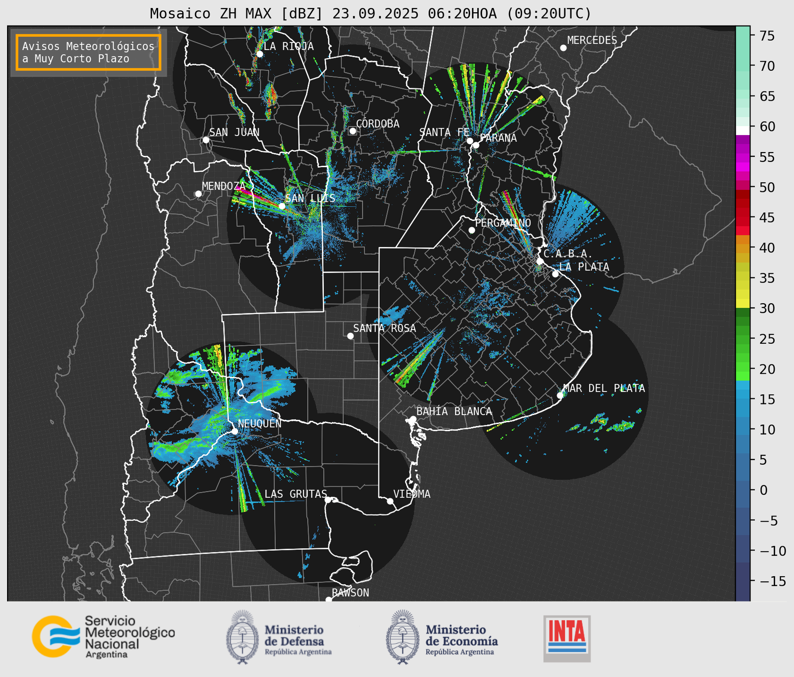The width and height of the screenshot is (794, 677).
Task: Click the Santa Rosa city marker dot
Action: [x=350, y=336]
